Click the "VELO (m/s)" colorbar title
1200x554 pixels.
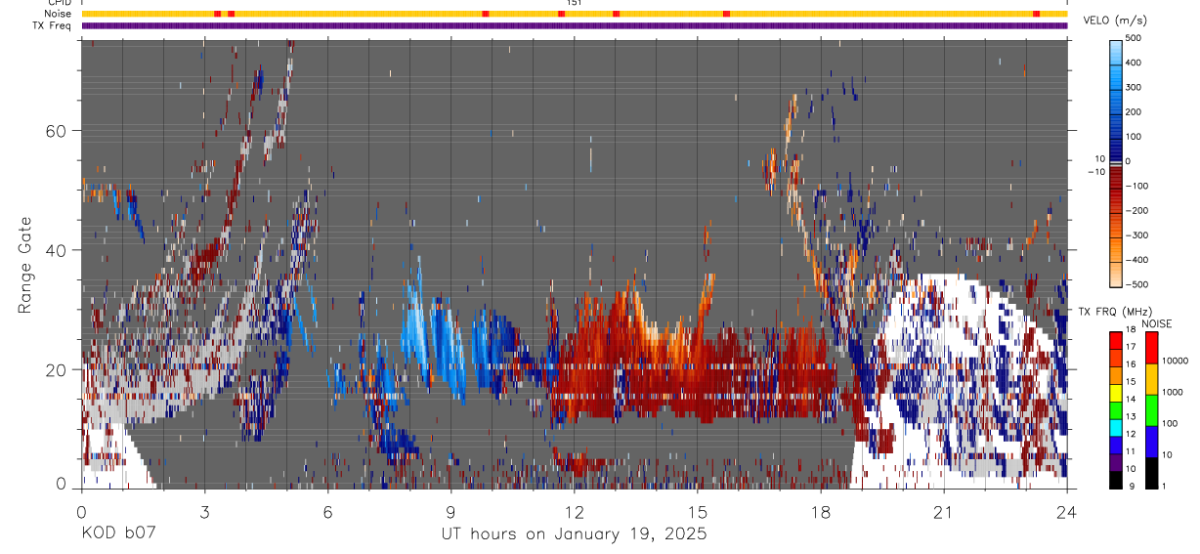(x=1115, y=21)
